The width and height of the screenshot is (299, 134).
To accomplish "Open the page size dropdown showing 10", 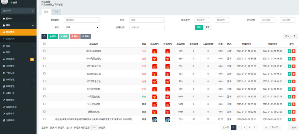I will (94, 128).
